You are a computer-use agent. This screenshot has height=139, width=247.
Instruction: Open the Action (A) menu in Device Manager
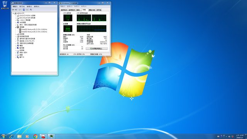click(x=22, y=7)
